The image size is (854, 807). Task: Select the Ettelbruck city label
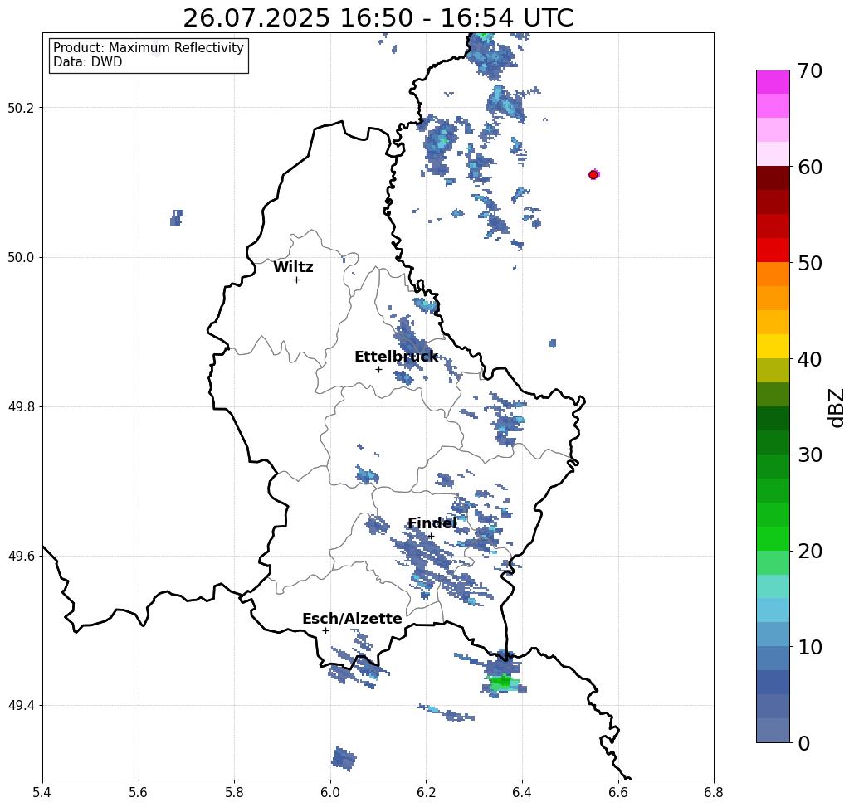click(x=396, y=357)
